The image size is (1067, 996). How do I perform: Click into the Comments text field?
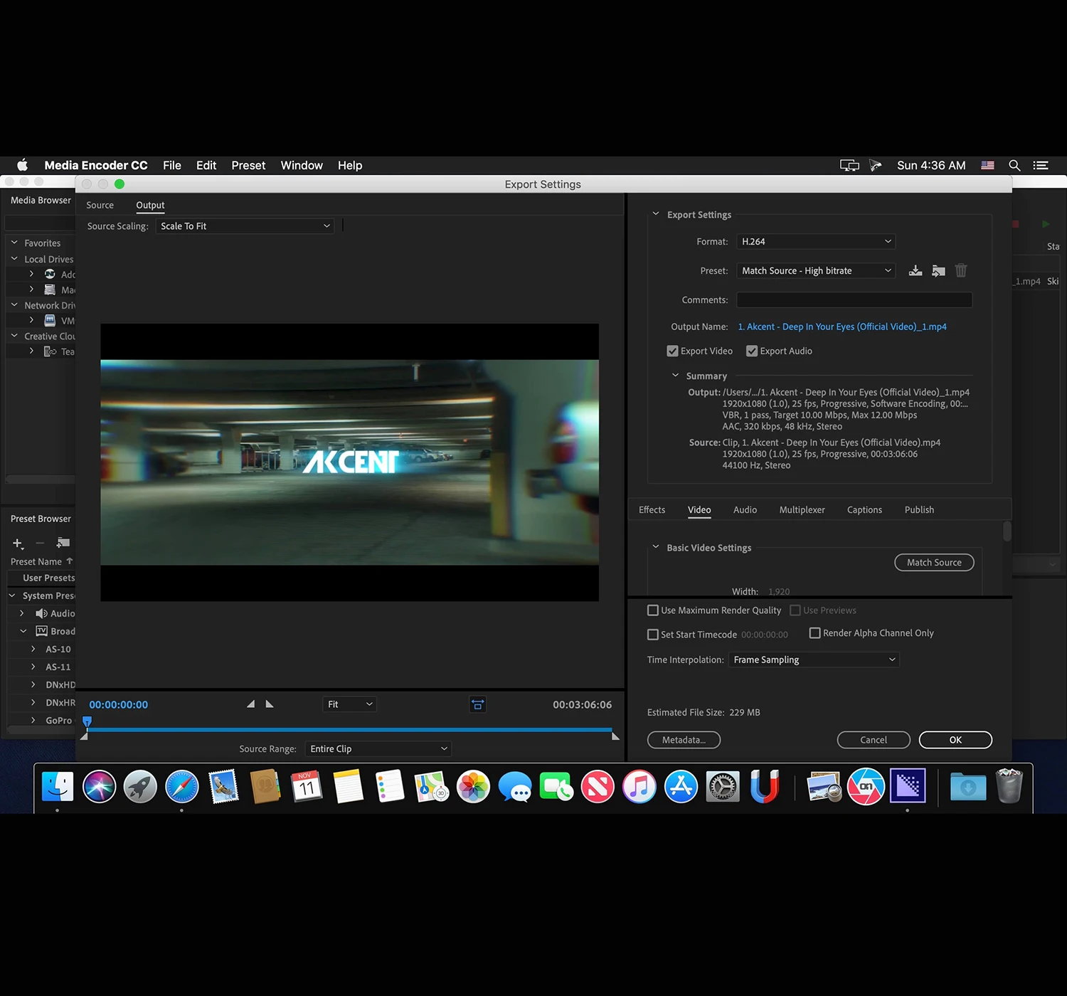(854, 300)
